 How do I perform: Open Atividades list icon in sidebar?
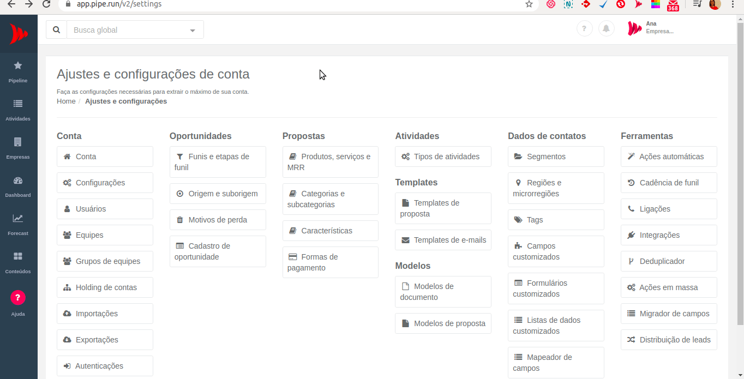pos(18,104)
